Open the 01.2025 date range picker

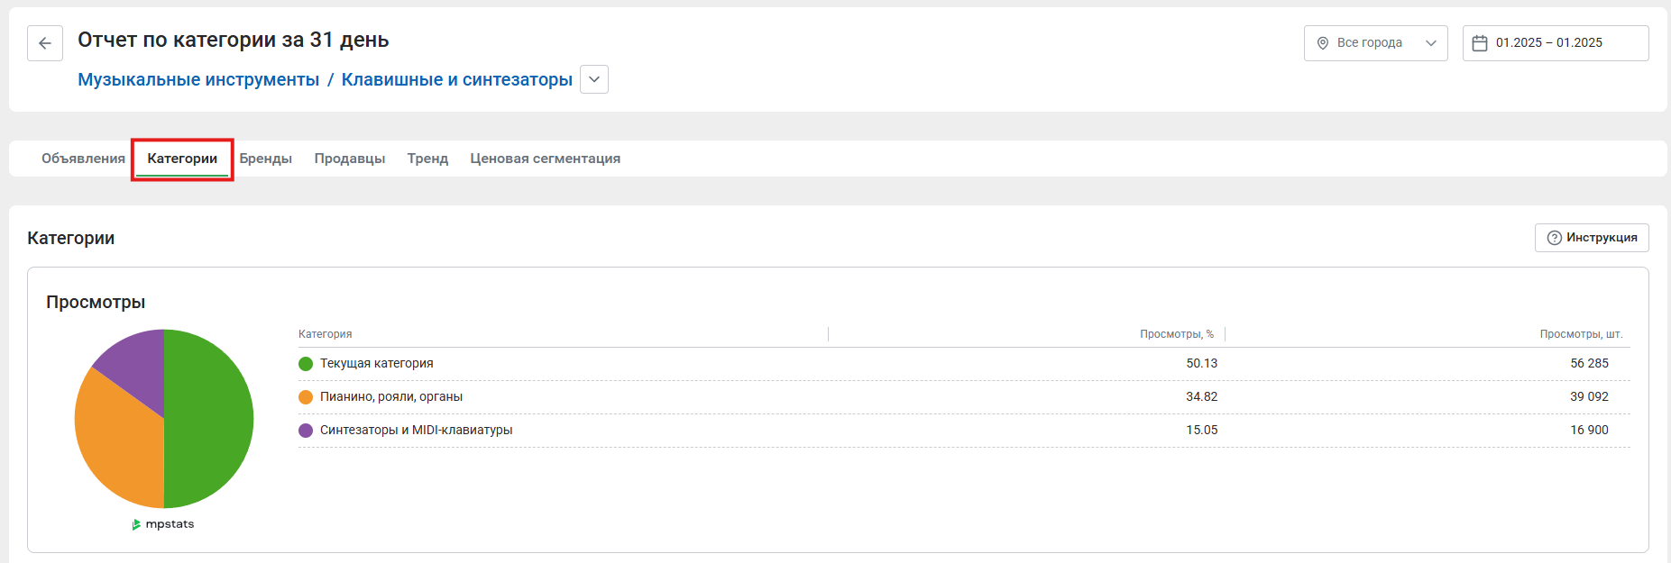coord(1555,43)
